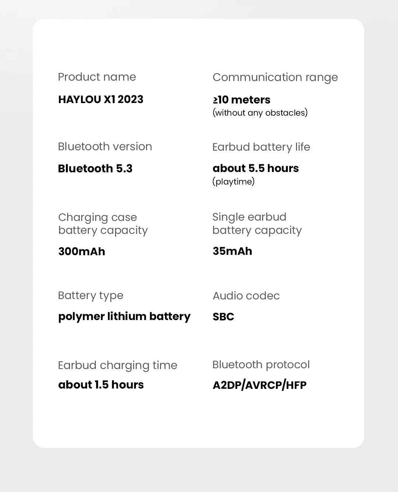
Task: Click the "Bluetooth version" label
Action: [x=105, y=147]
